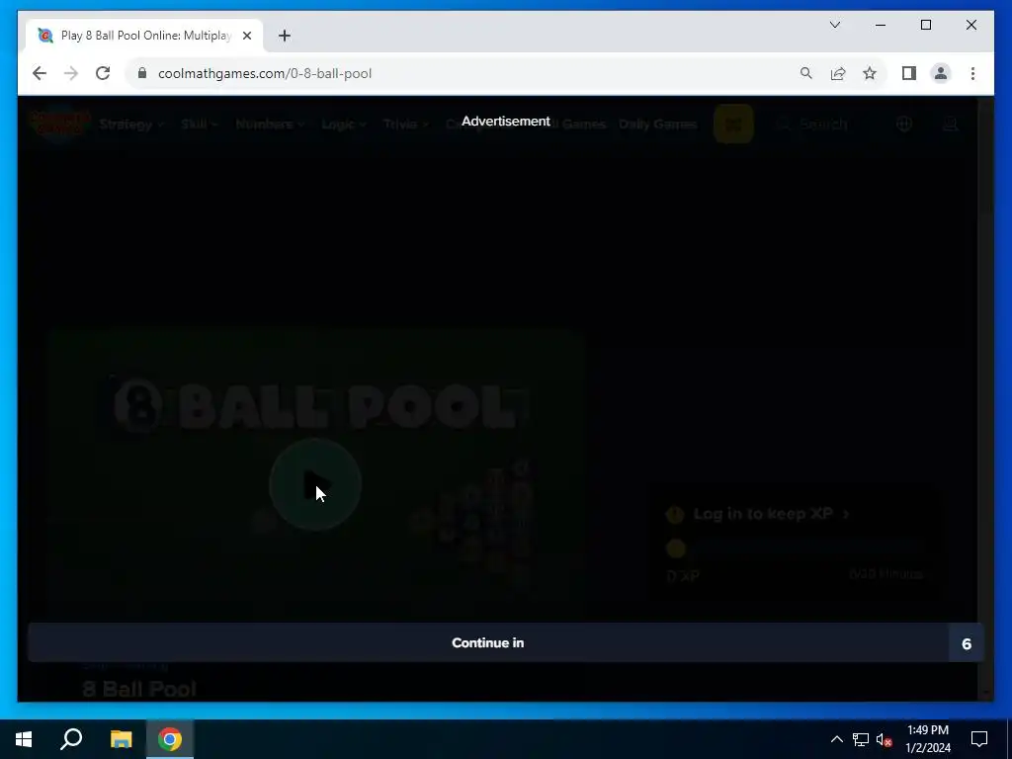Viewport: 1012px width, 759px height.
Task: Click the Advertisement label
Action: (505, 122)
